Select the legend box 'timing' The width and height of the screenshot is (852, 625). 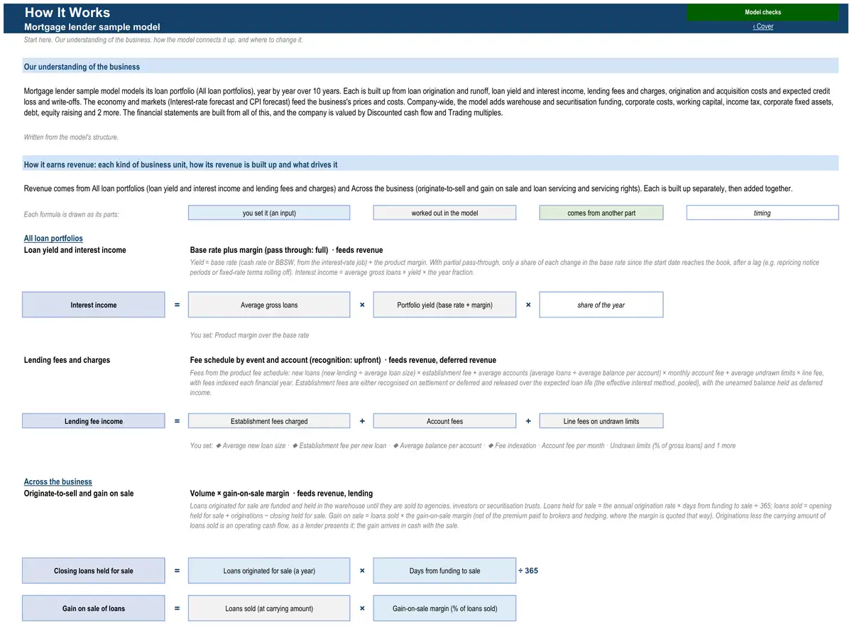tap(763, 213)
